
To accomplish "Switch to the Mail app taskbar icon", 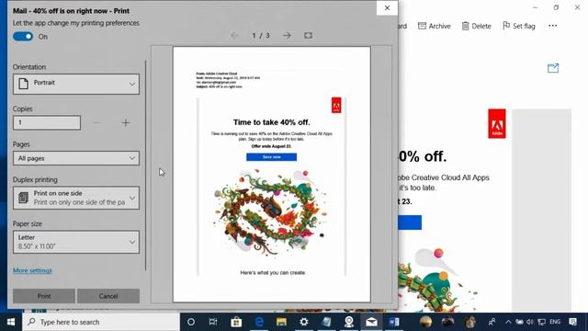I will (x=371, y=322).
